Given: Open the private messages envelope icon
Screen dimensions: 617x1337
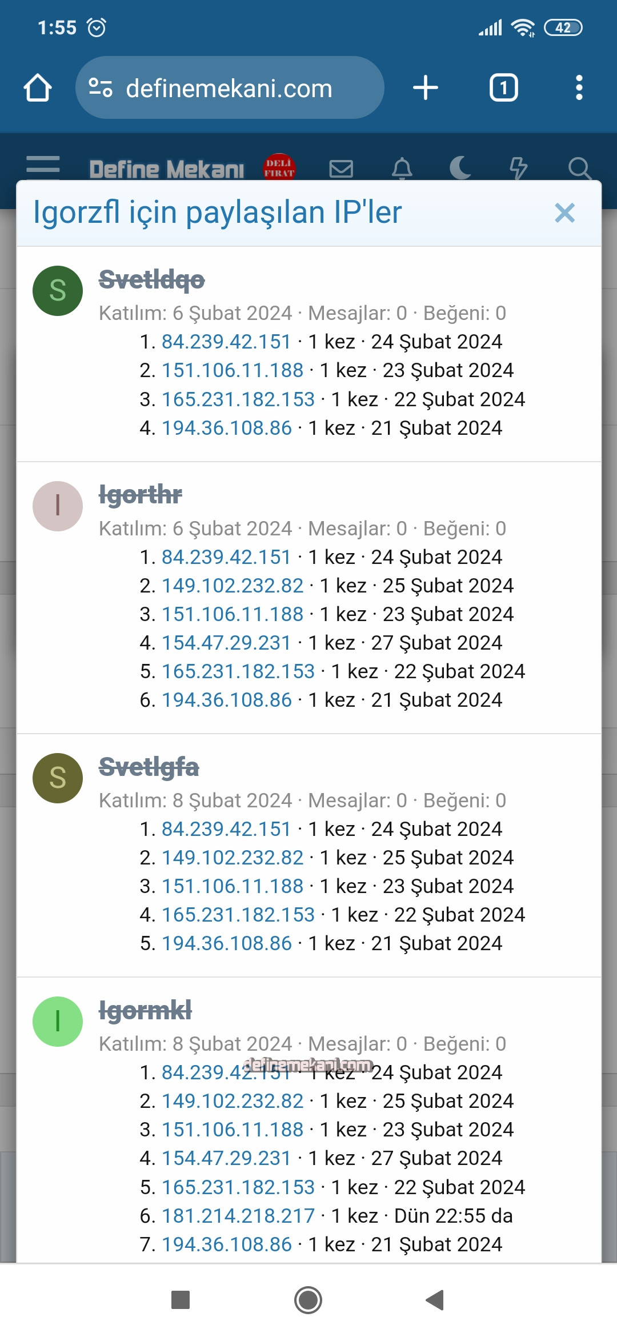Looking at the screenshot, I should (341, 169).
